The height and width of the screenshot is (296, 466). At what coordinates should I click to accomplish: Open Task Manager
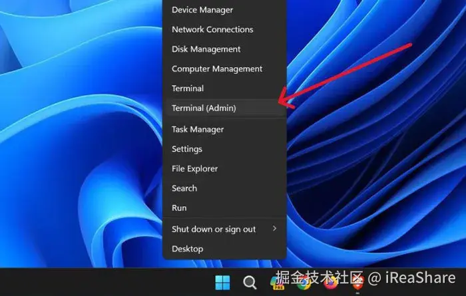[x=225, y=129]
